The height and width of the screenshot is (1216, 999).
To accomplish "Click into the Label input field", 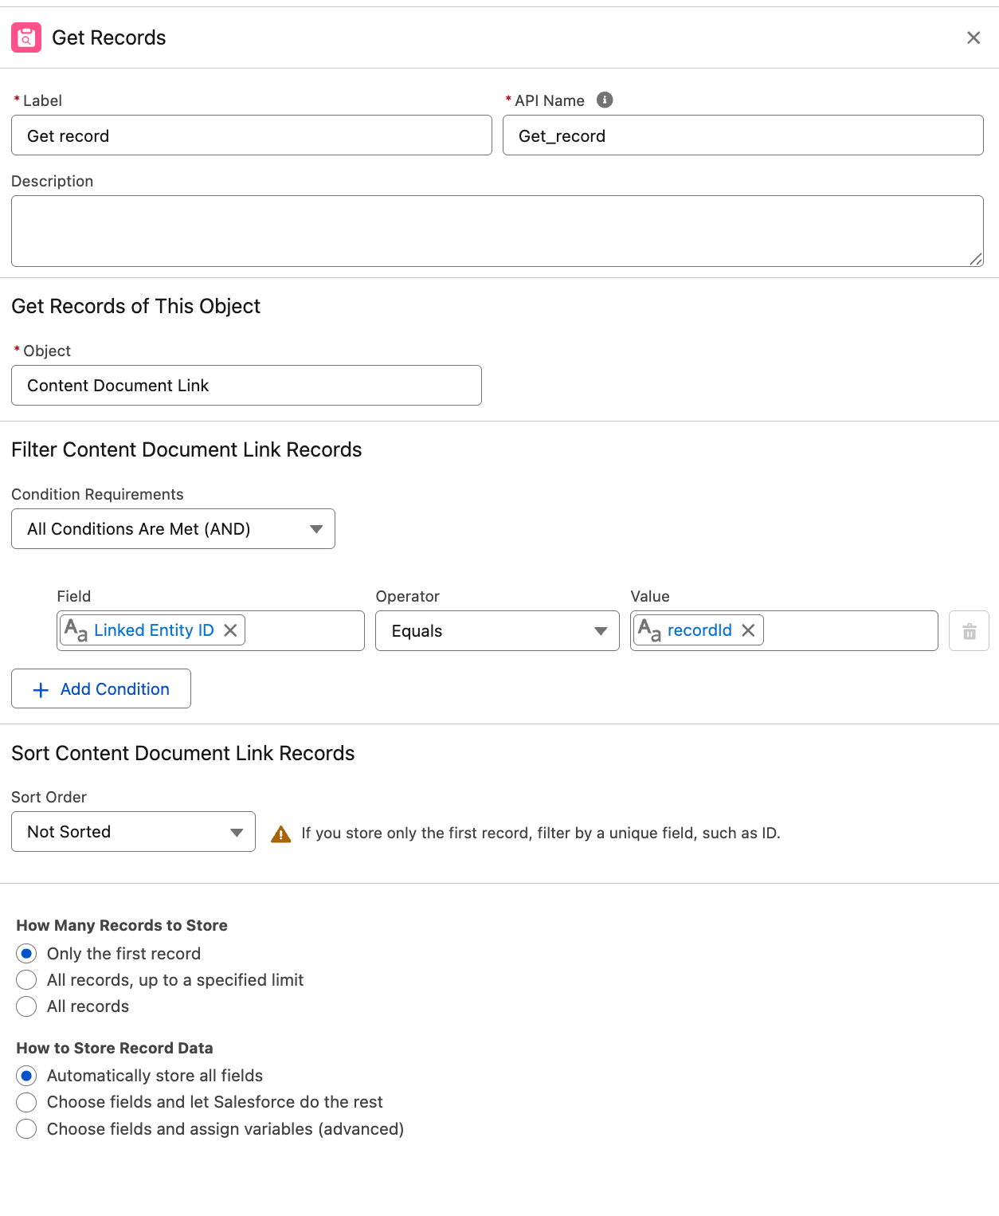I will (x=251, y=135).
